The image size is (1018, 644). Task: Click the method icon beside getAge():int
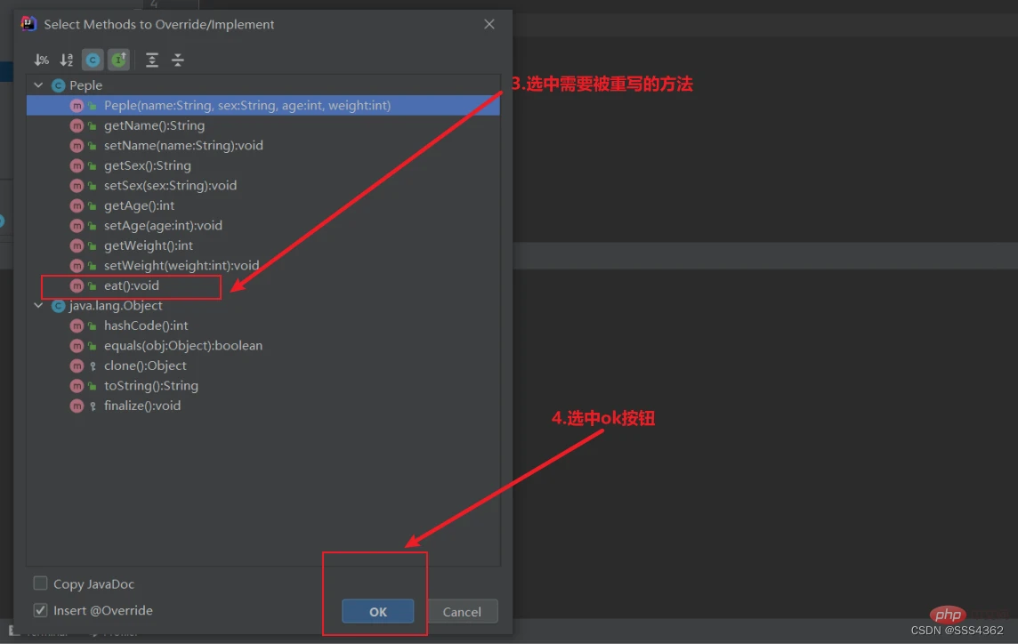tap(77, 205)
